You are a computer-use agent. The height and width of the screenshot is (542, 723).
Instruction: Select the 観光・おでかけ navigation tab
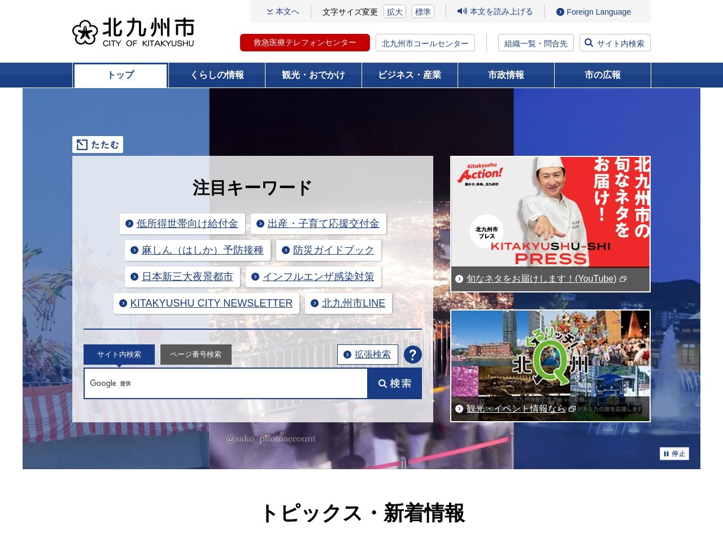click(x=313, y=75)
